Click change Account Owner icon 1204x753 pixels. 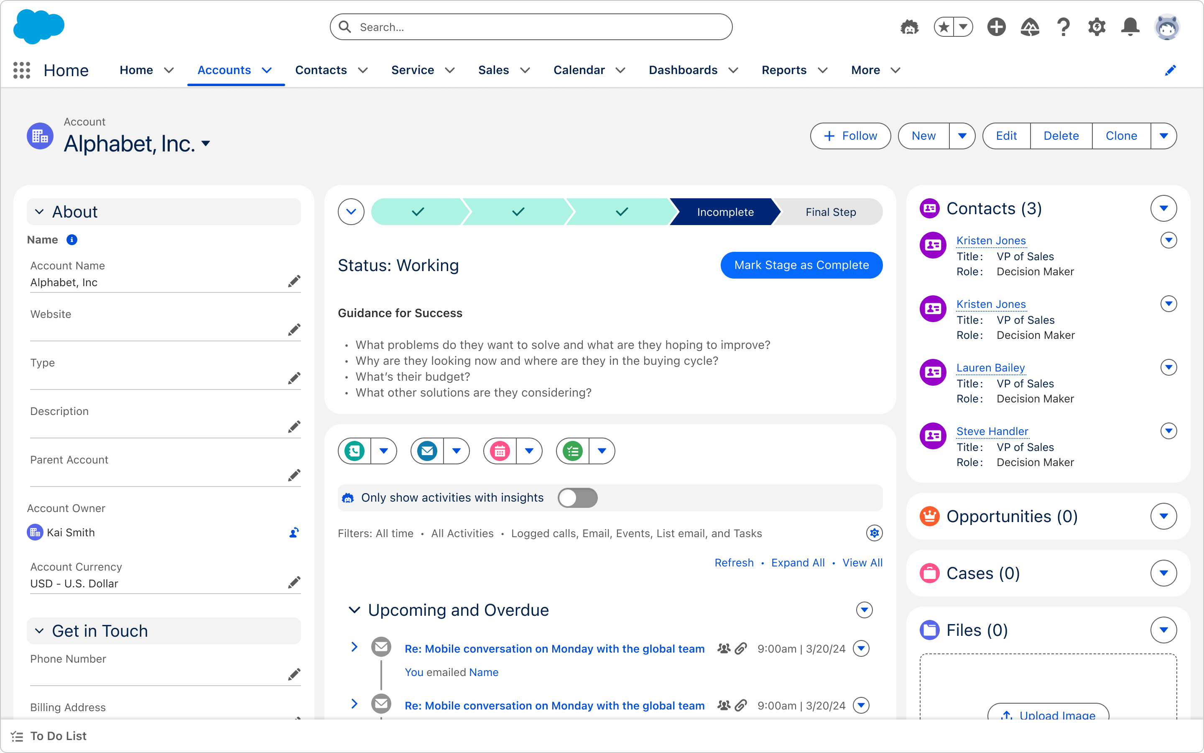[x=294, y=533]
